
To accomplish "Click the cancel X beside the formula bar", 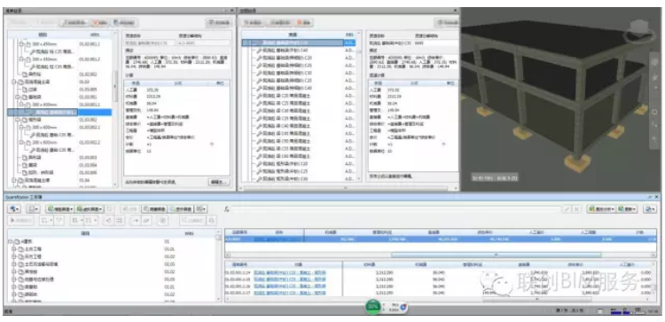I will (576, 209).
